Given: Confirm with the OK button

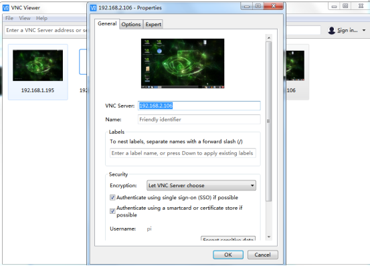Looking at the screenshot, I should 228,255.
